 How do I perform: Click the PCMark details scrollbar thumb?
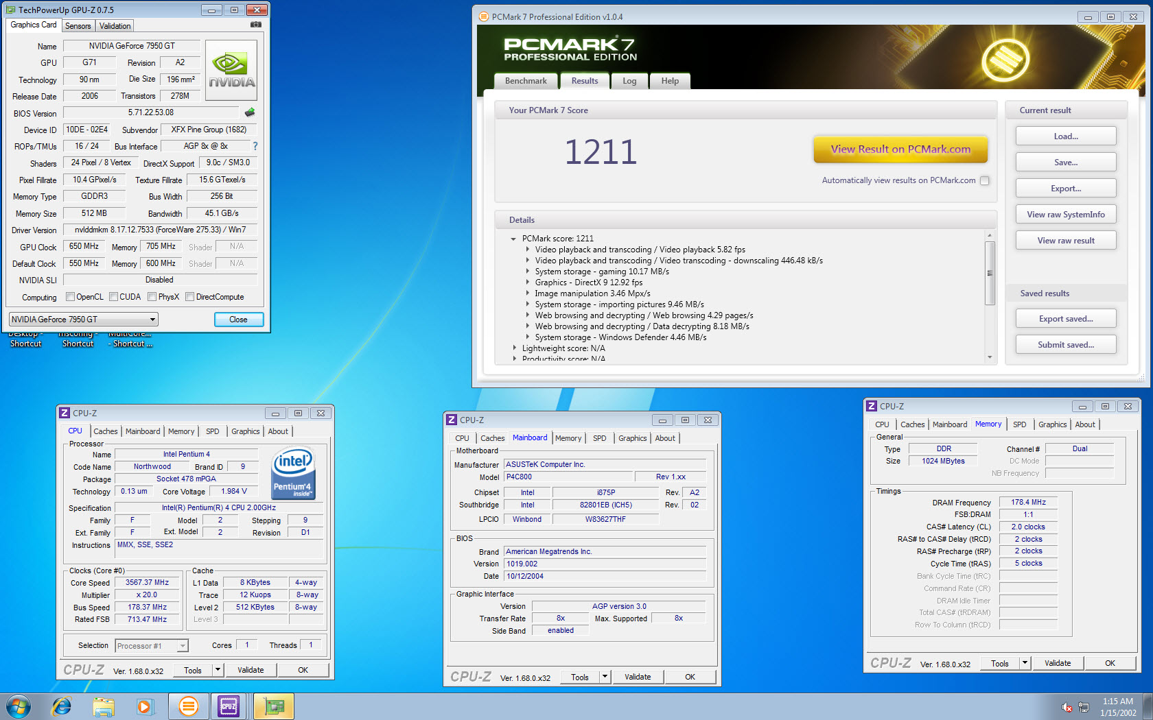tap(990, 273)
